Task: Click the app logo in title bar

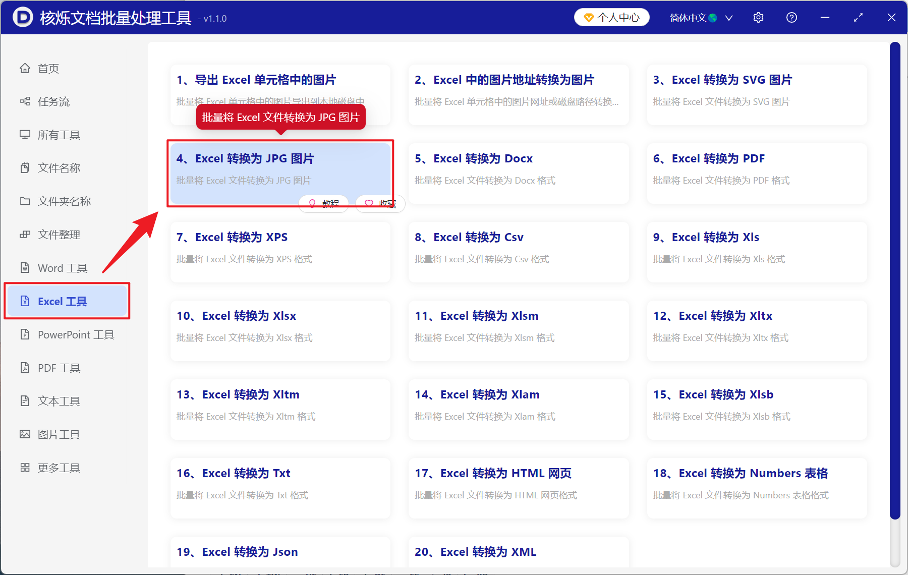Action: (x=22, y=18)
